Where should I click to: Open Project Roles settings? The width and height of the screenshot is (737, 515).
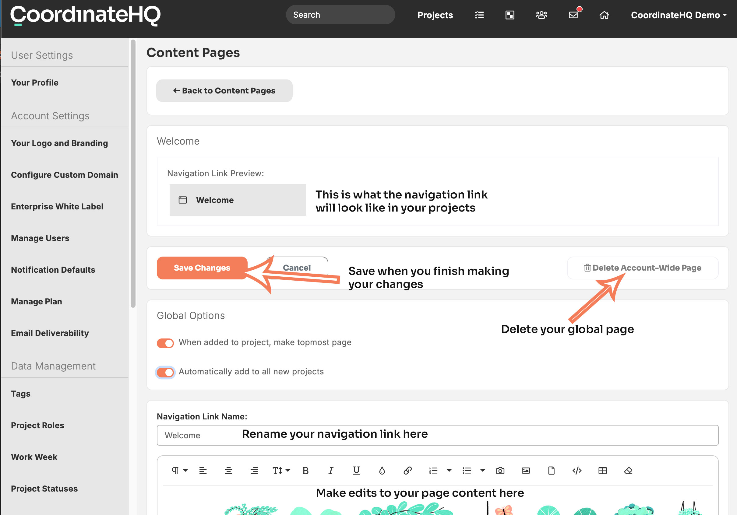[37, 425]
